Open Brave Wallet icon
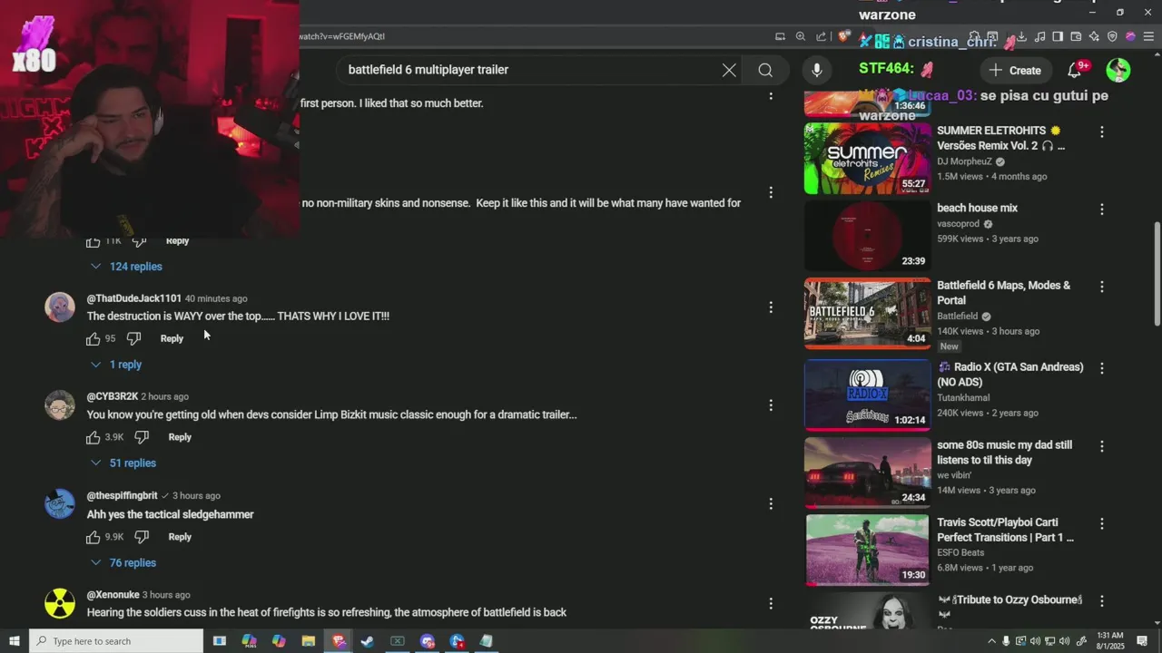This screenshot has width=1162, height=653. pos(1076,36)
